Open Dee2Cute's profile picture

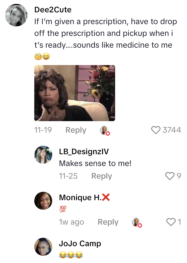16,15
